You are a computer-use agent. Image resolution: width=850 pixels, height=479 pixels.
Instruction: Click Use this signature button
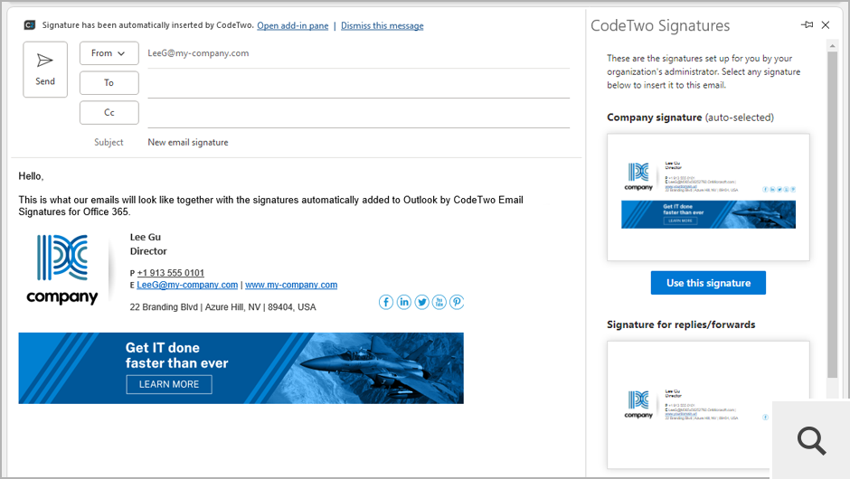coord(708,283)
